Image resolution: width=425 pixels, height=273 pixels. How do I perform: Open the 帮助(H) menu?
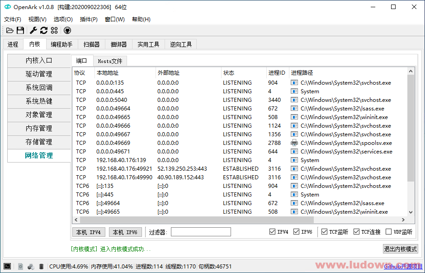pos(141,19)
